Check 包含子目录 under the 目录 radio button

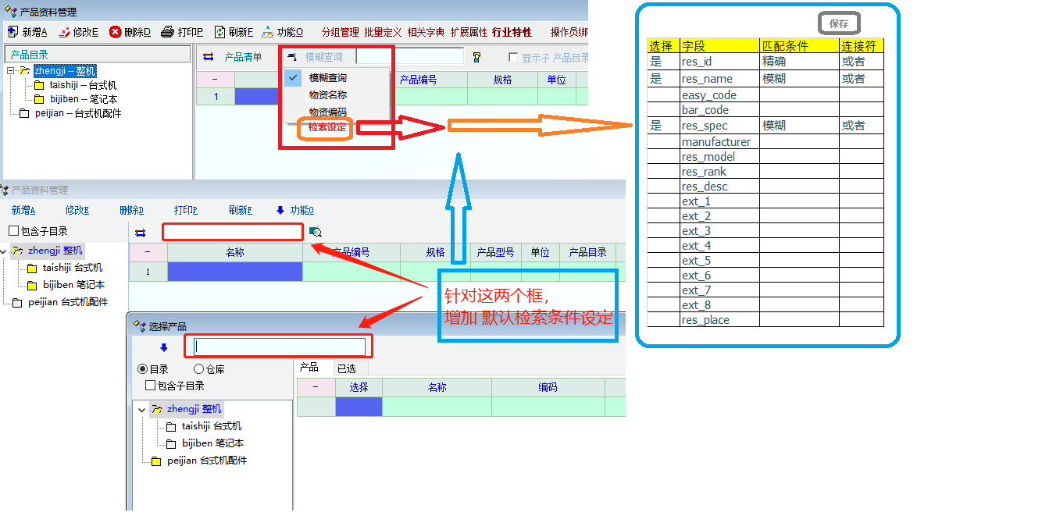coord(151,386)
